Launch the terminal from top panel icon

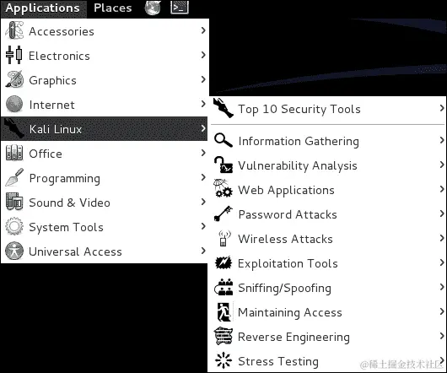pyautogui.click(x=180, y=8)
